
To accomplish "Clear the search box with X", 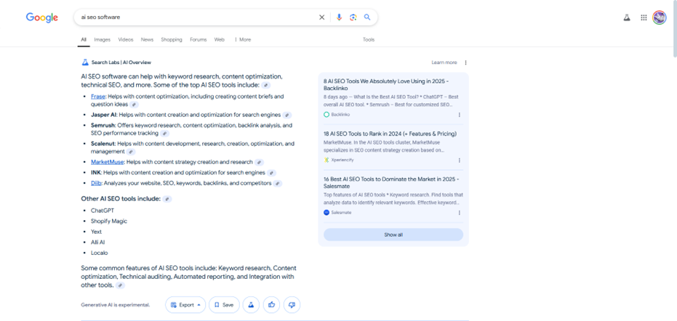I will (321, 17).
